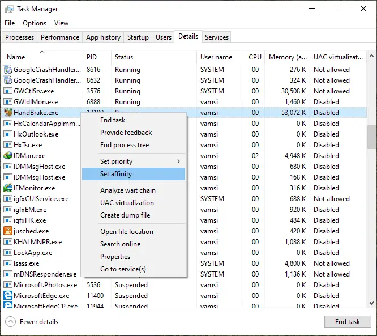
Task: Click the Fewer details label
Action: point(39,322)
